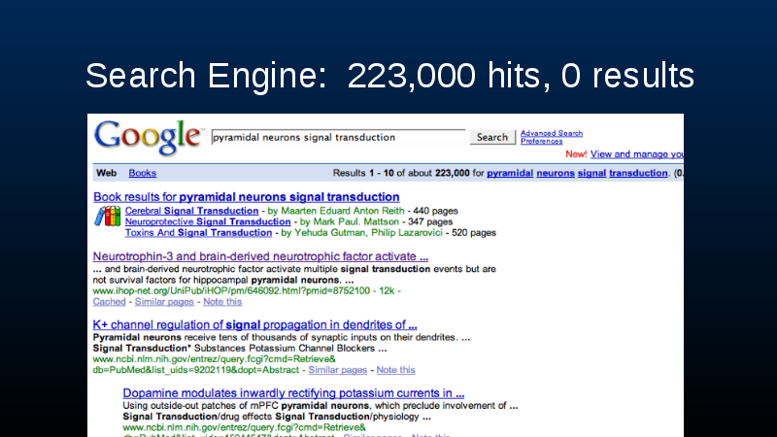This screenshot has width=777, height=437.
Task: Open the K+ channel regulation result
Action: [254, 324]
